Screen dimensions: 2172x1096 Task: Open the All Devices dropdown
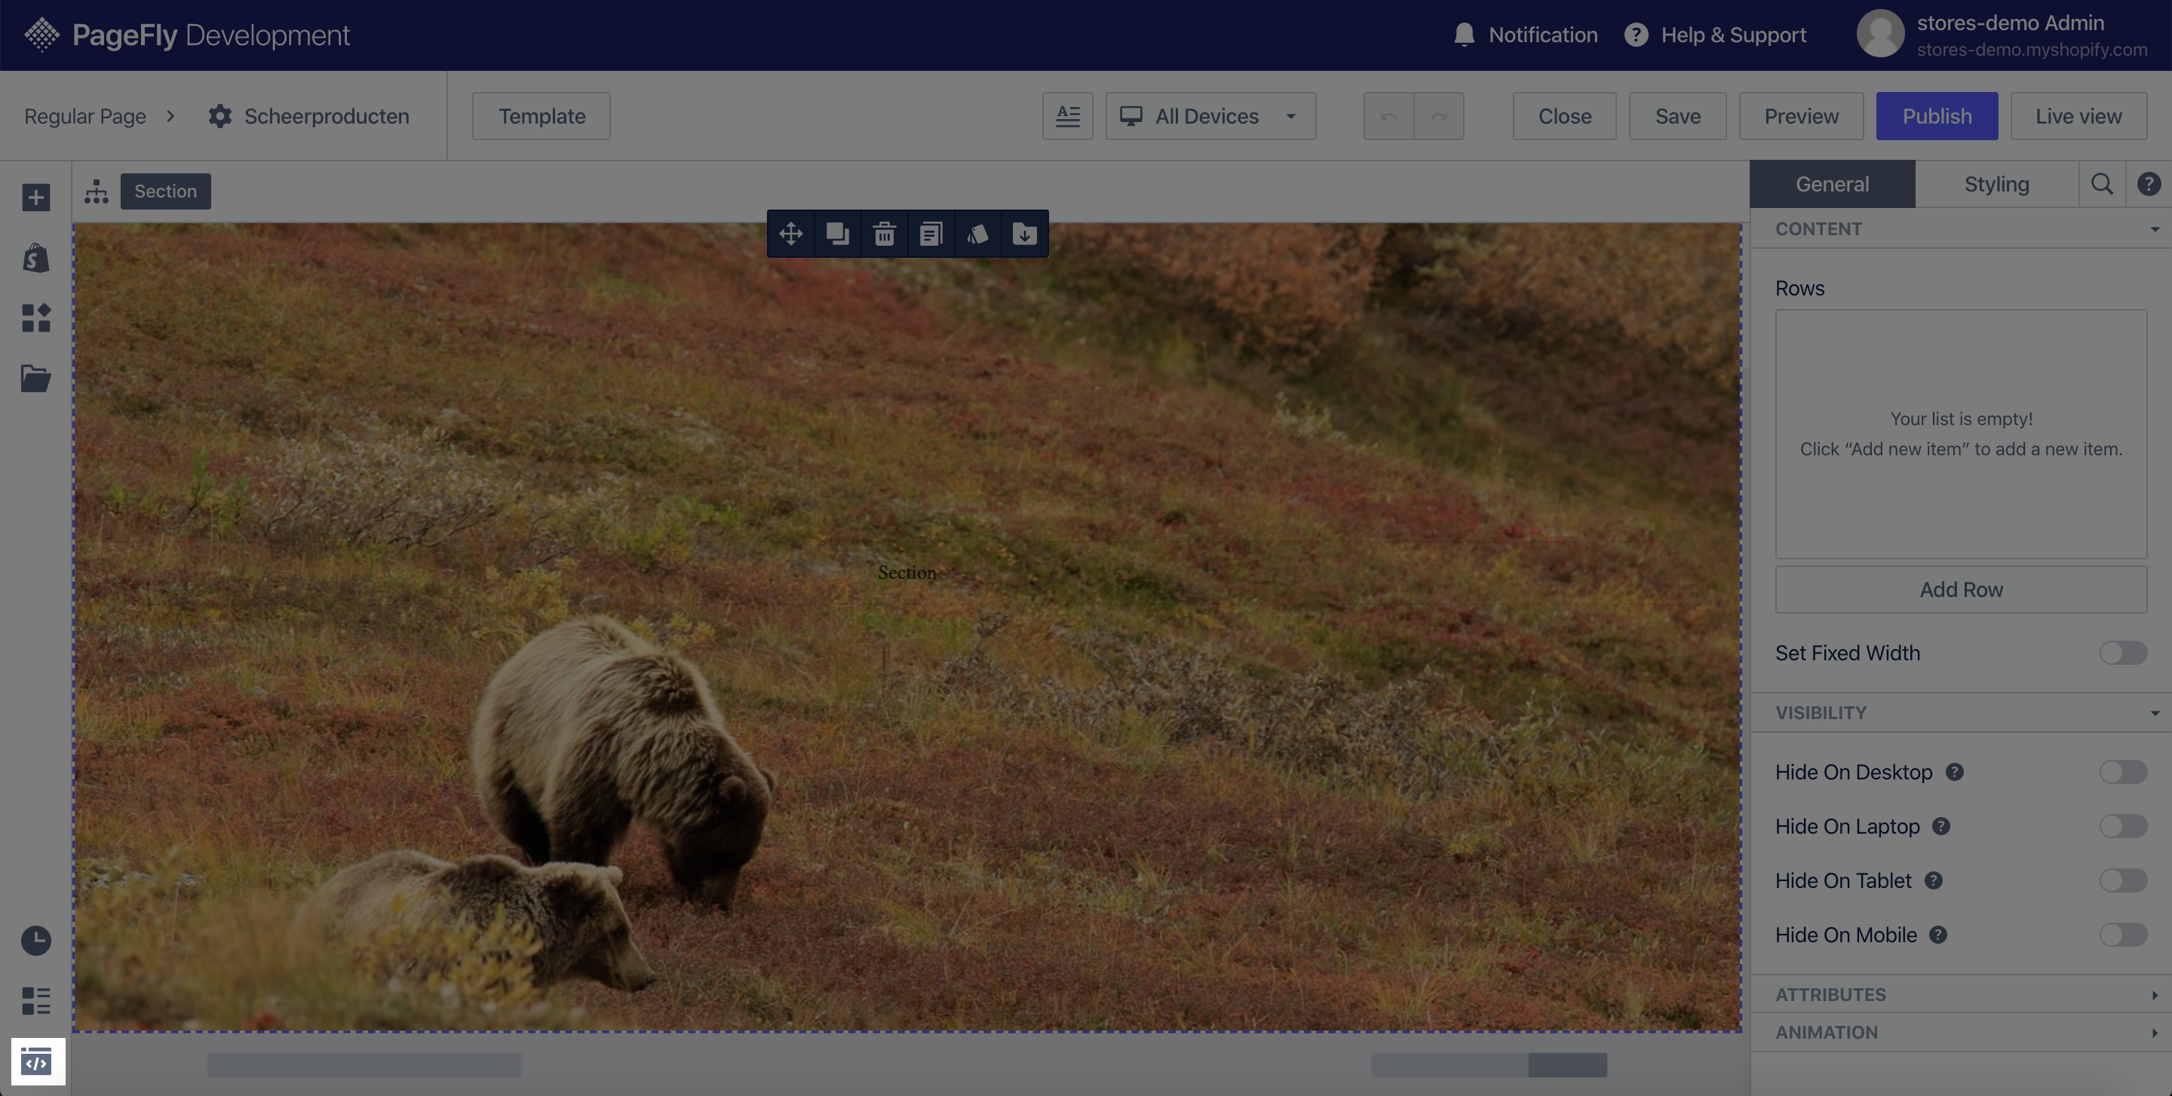point(1210,115)
